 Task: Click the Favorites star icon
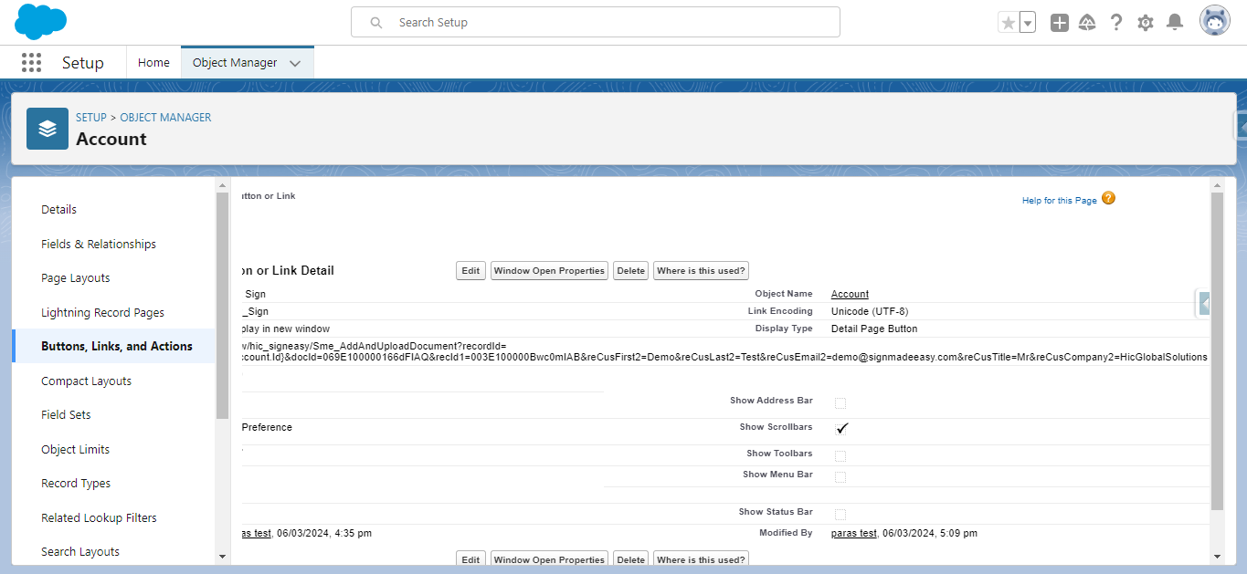[x=1009, y=23]
